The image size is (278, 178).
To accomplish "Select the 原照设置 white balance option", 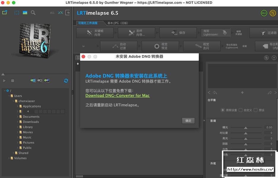I will coord(223,110).
